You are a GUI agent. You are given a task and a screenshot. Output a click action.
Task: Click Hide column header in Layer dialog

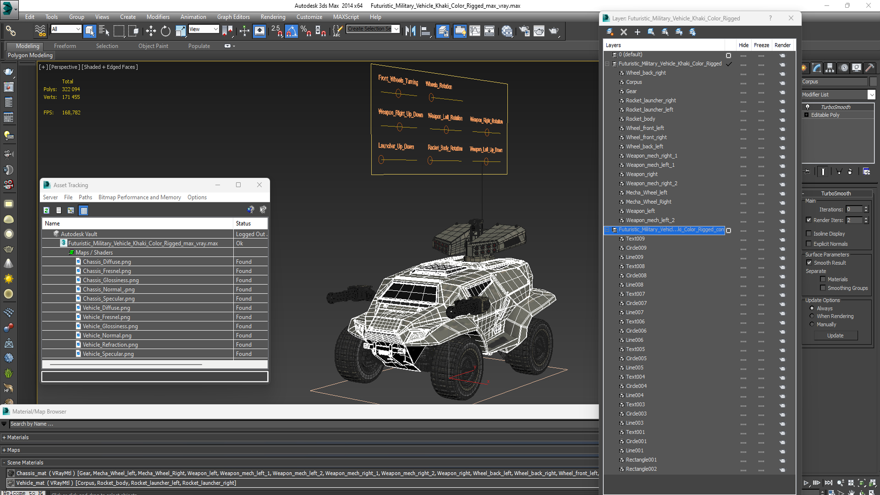(743, 45)
